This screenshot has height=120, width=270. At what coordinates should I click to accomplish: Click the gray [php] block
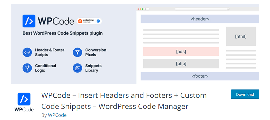point(181,64)
